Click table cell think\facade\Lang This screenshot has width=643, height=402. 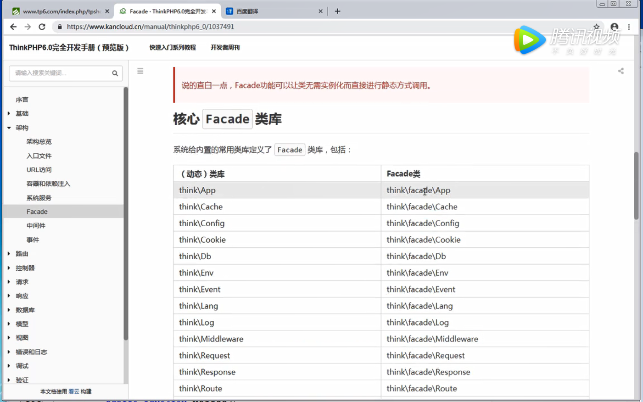485,306
